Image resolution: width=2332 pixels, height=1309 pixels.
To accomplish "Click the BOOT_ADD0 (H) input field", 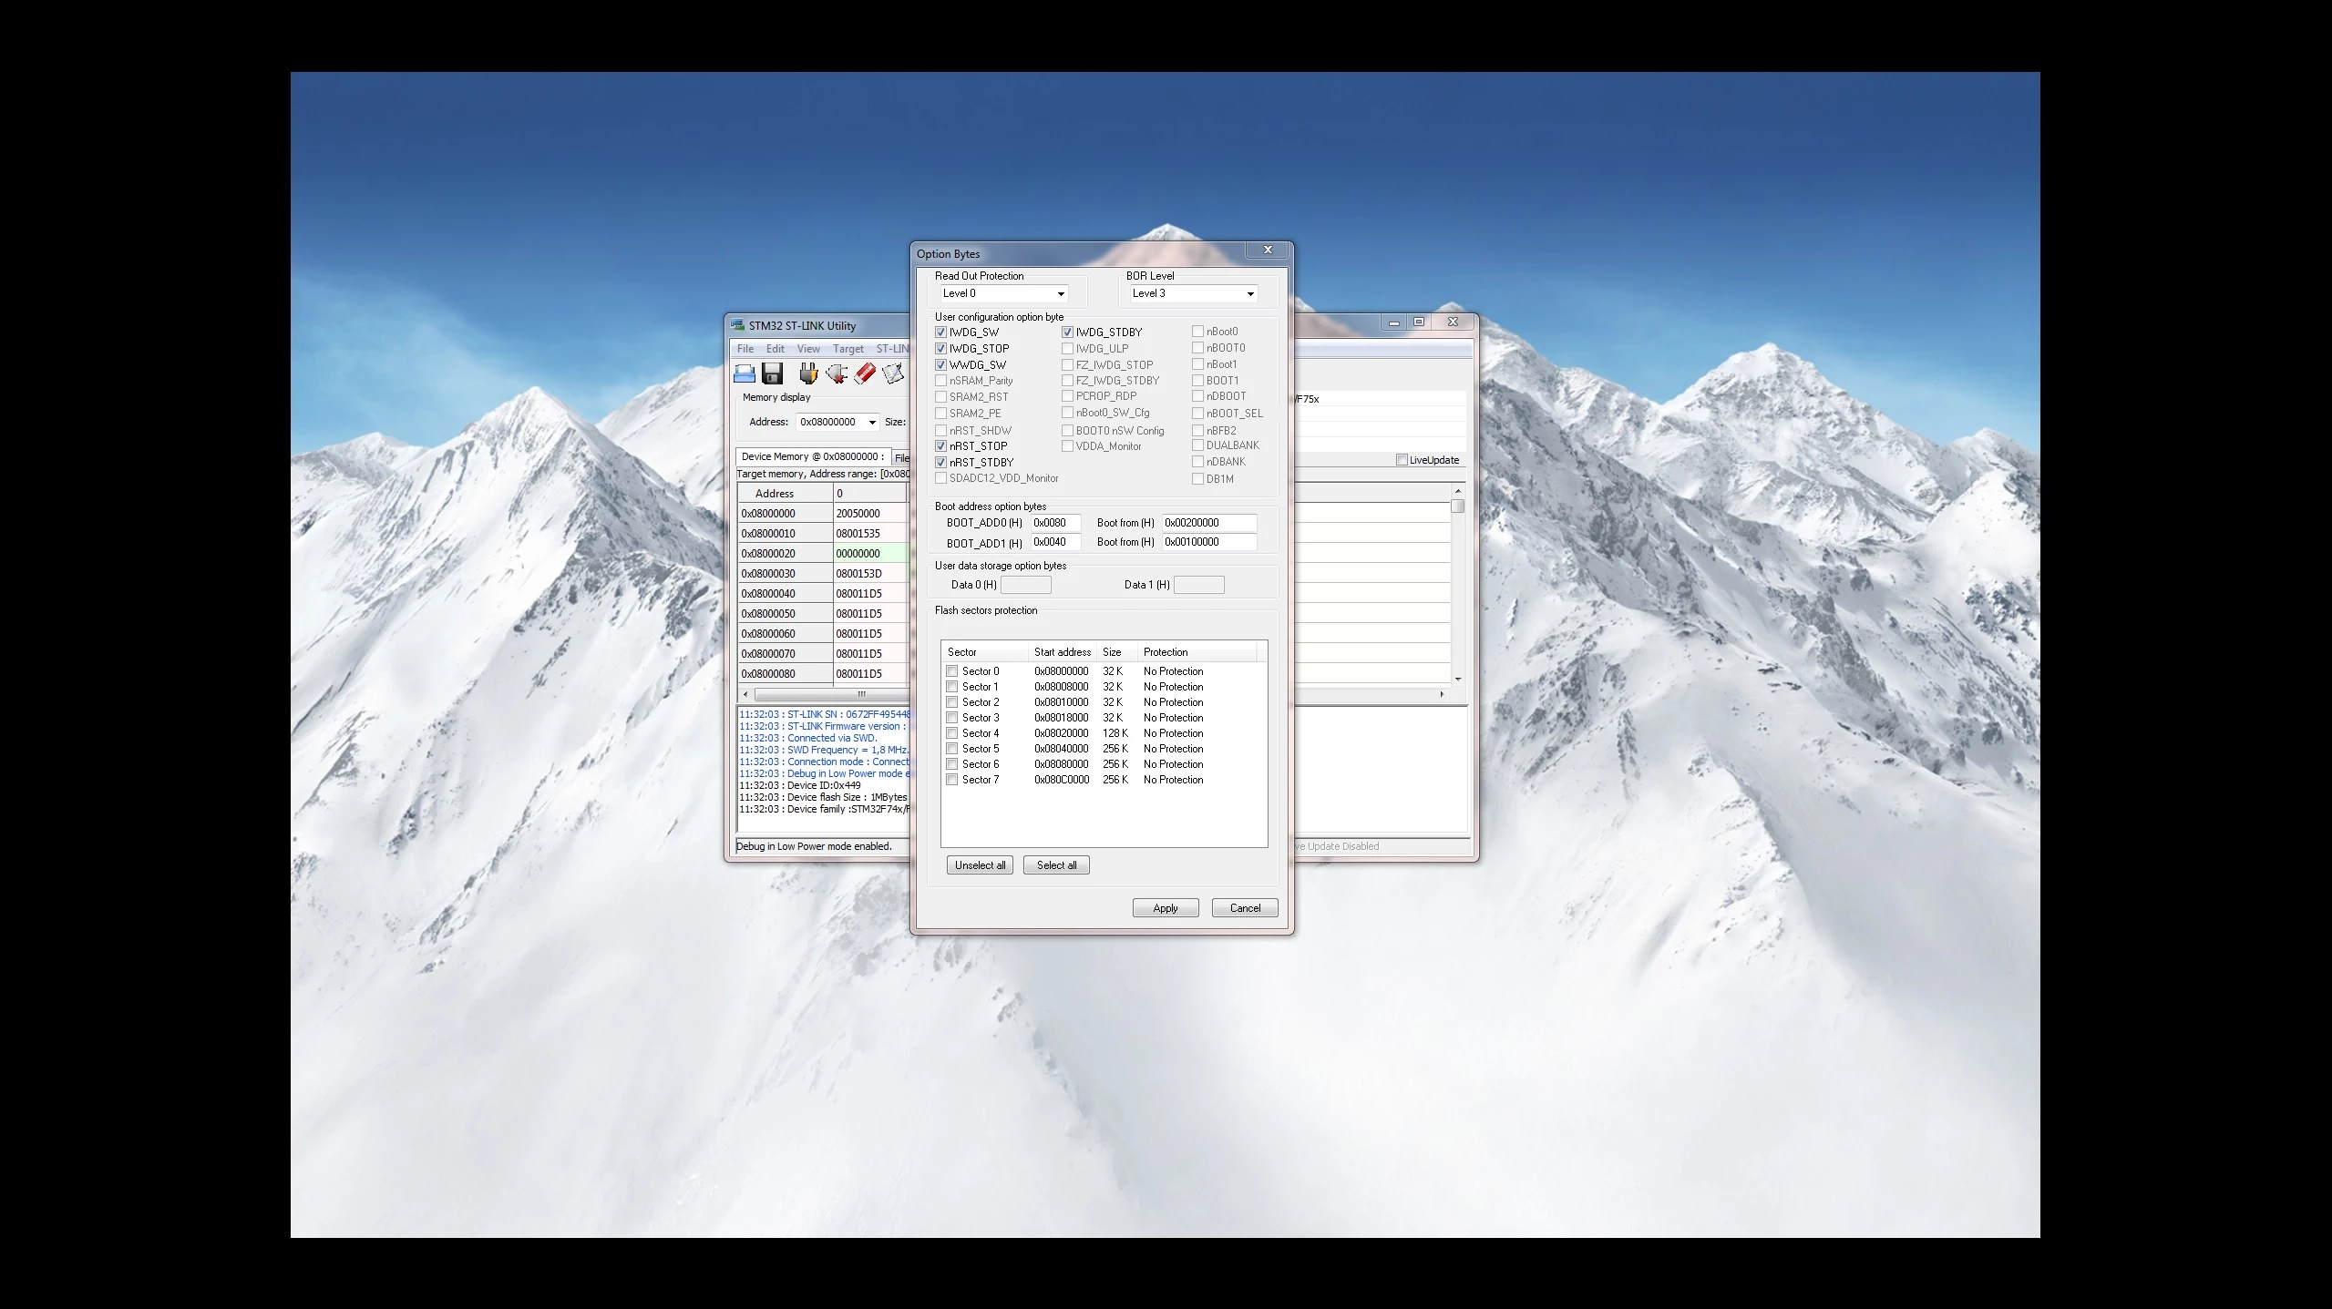I will 1055,523.
